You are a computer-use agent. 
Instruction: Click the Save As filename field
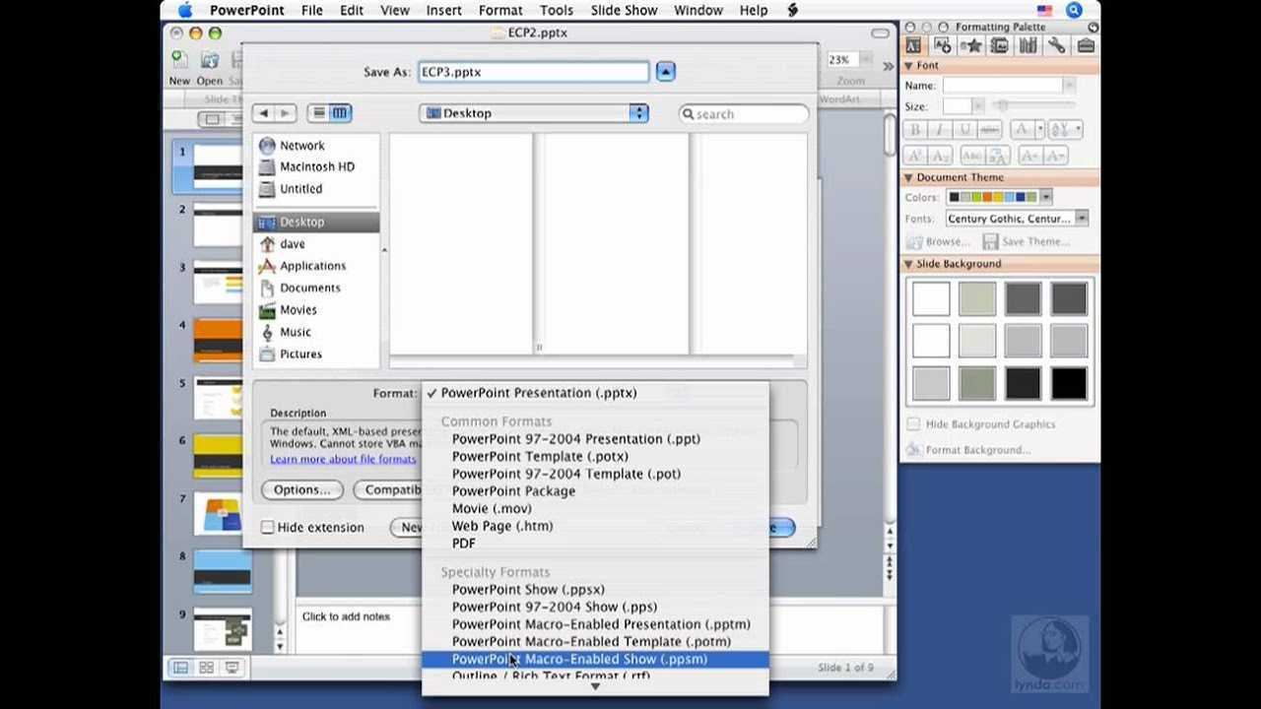[x=533, y=72]
